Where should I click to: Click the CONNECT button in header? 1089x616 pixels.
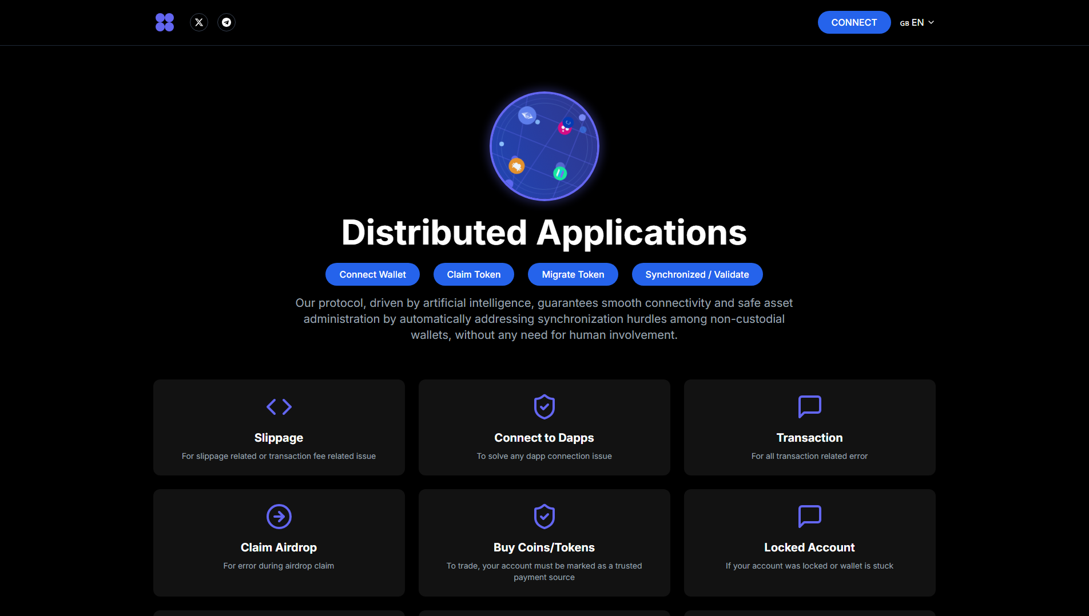pyautogui.click(x=854, y=22)
